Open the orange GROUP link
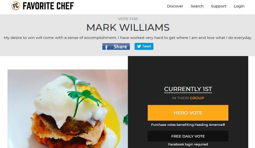 (x=197, y=98)
